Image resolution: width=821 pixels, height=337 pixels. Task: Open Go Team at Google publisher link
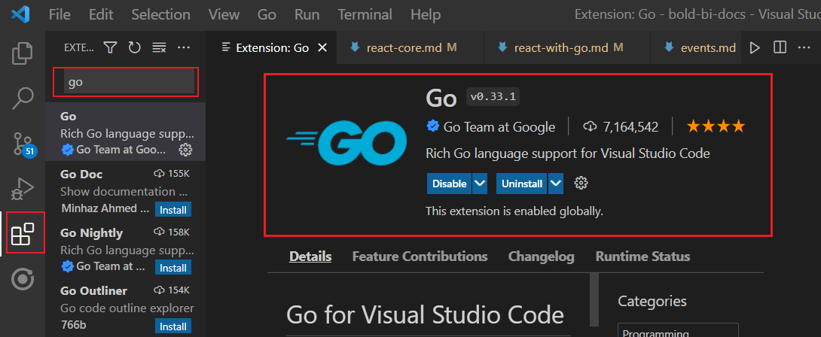click(x=499, y=126)
